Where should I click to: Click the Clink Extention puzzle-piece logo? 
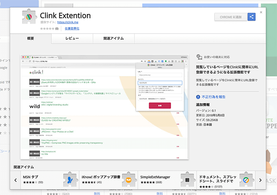29,17
